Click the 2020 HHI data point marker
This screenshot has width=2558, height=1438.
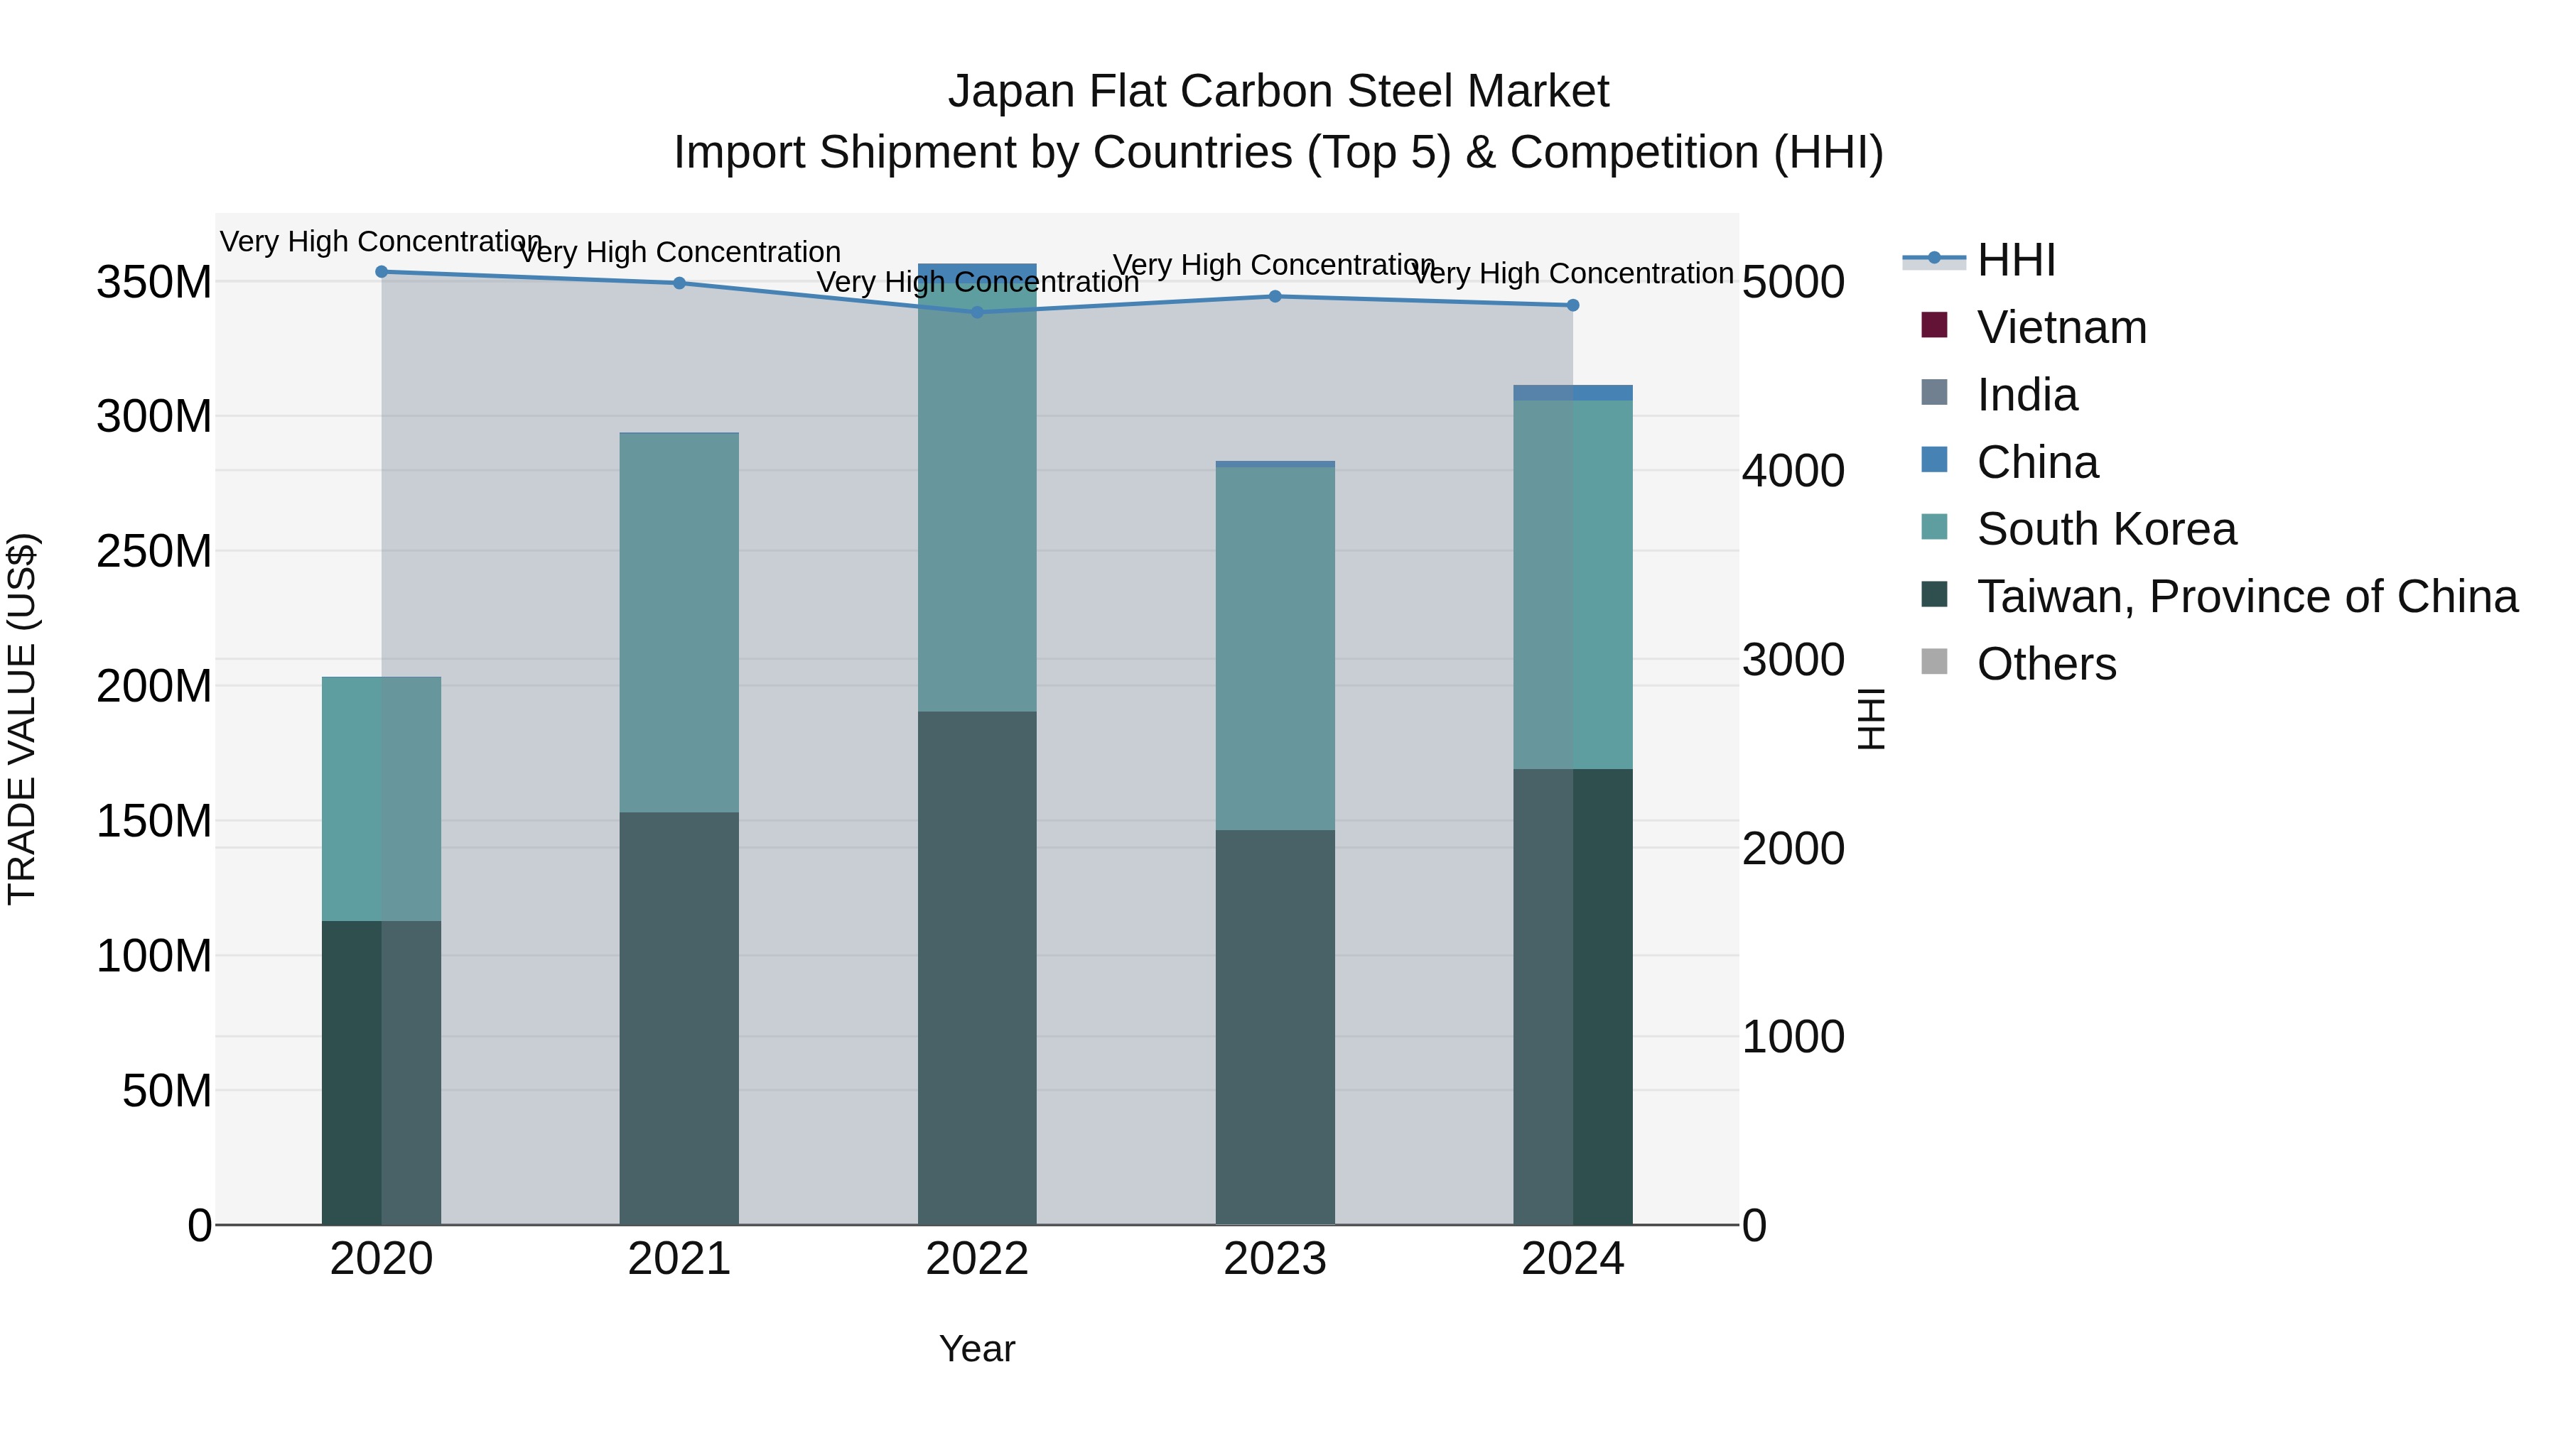pos(382,271)
